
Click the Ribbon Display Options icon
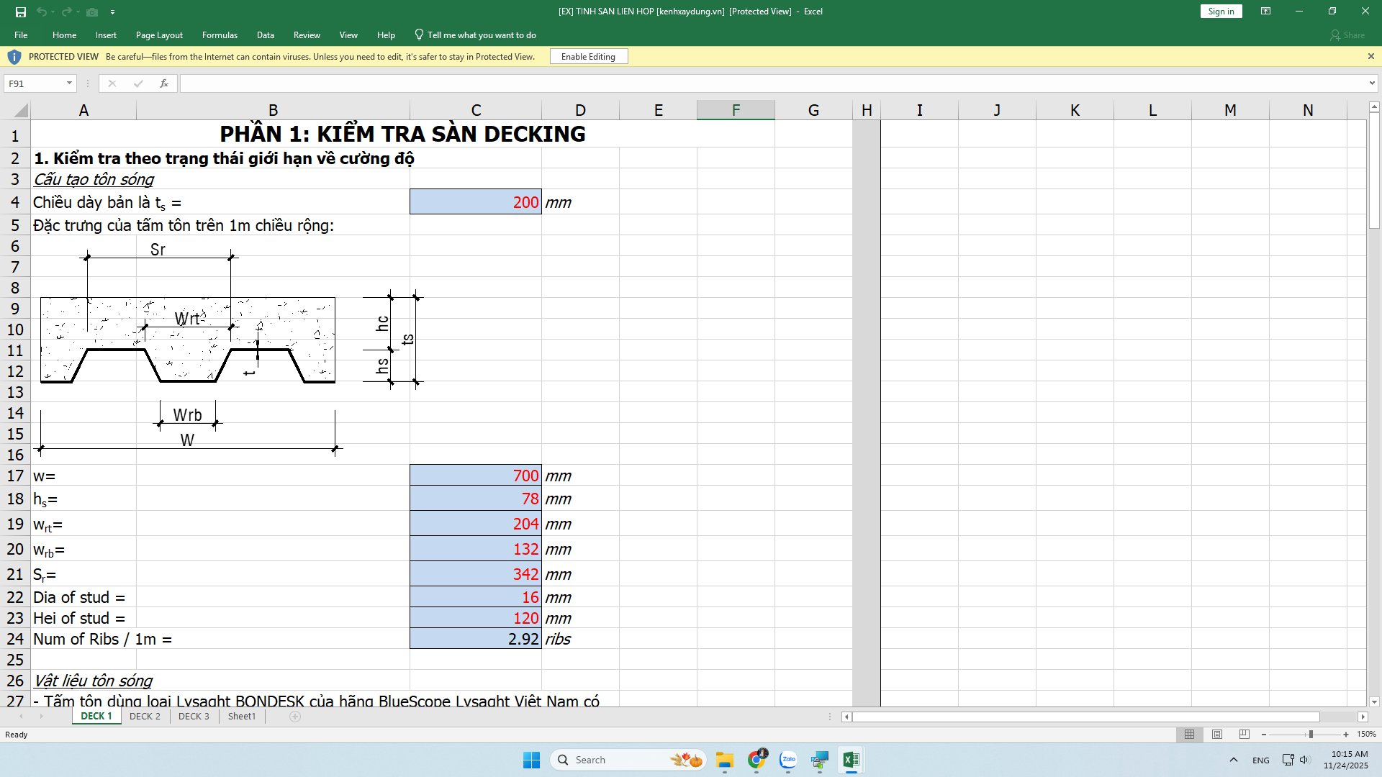point(1265,12)
